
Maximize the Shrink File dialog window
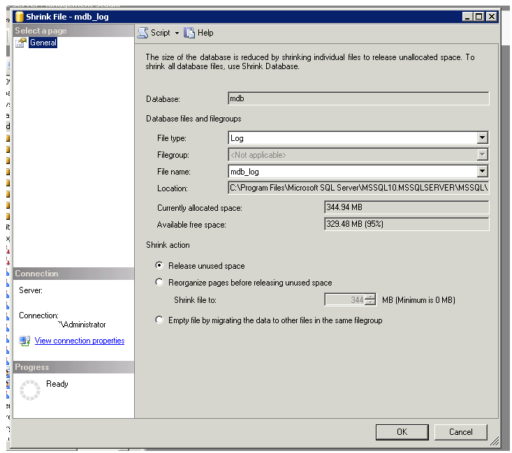[478, 16]
